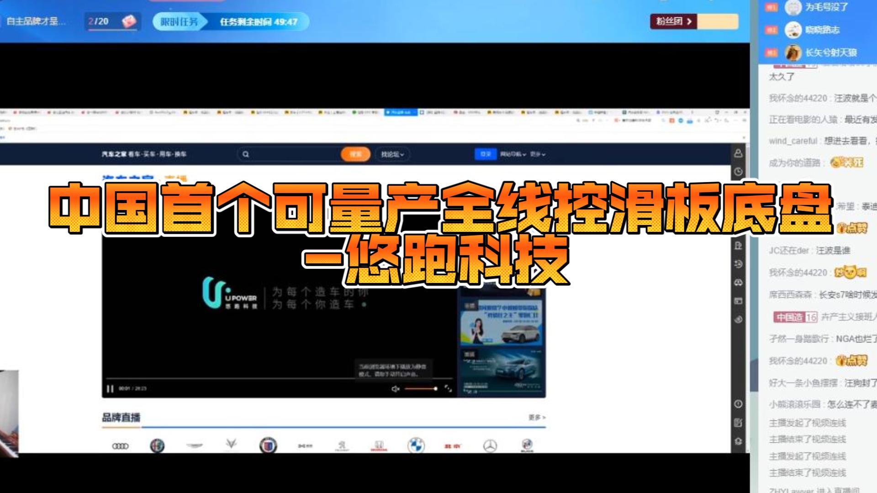Enter fullscreen with the expand icon
Screen dimensions: 877x493
pyautogui.click(x=448, y=389)
